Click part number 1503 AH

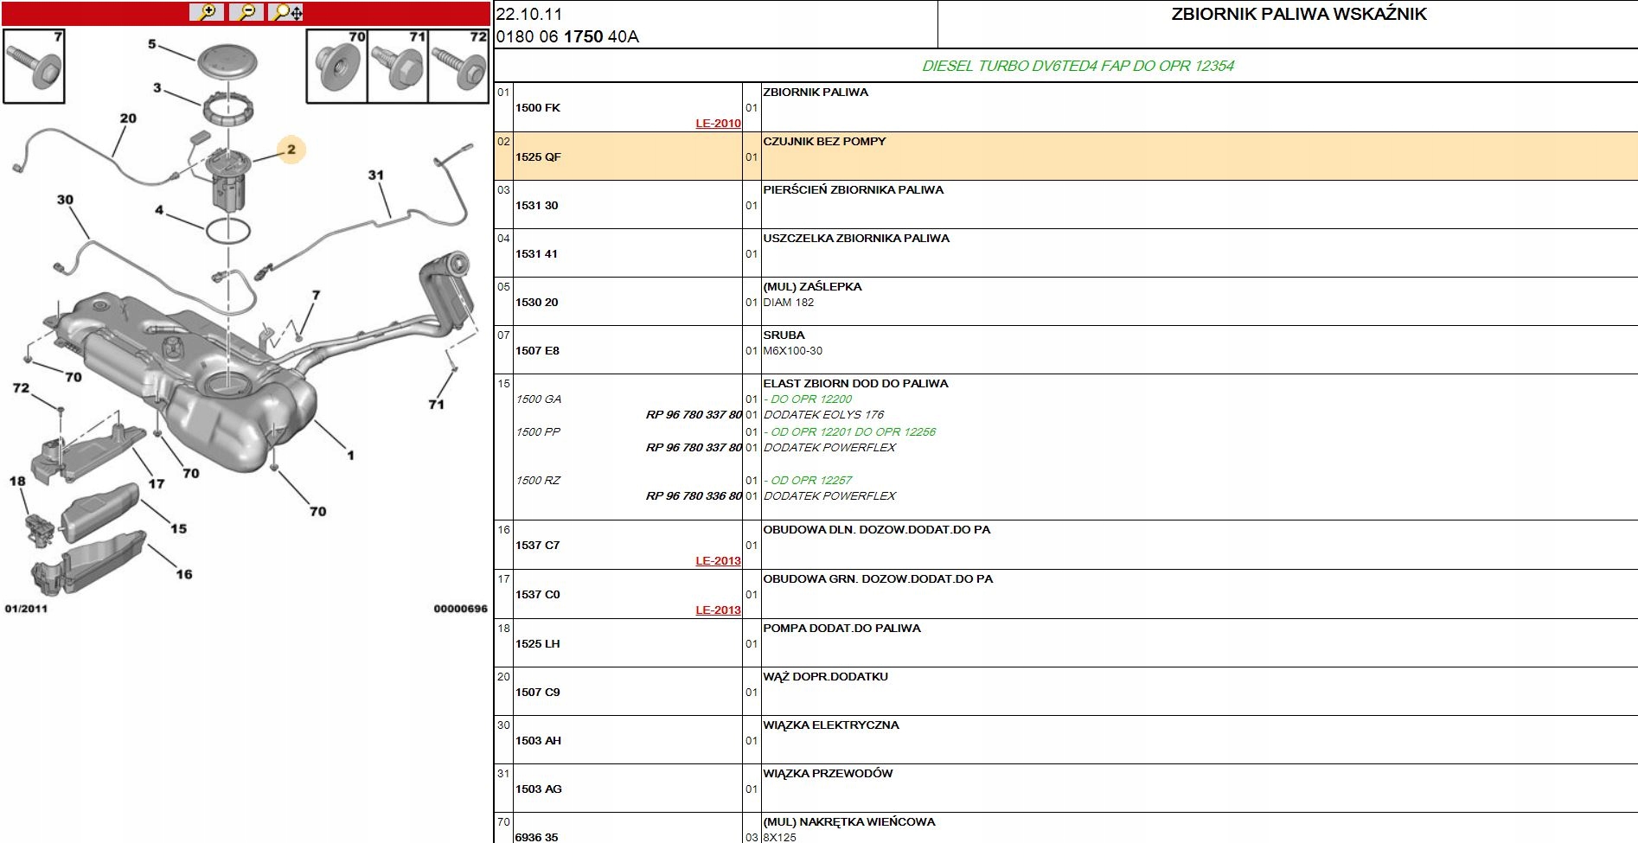coord(539,741)
